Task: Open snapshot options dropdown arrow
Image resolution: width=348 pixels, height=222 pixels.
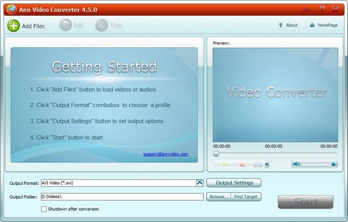Action: tap(267, 164)
